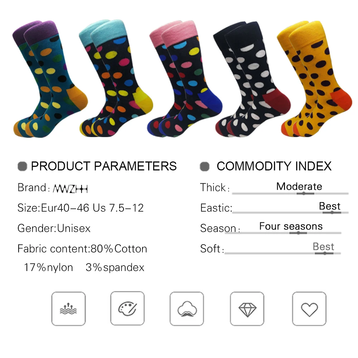Click the Season slider handle

pos(298,233)
